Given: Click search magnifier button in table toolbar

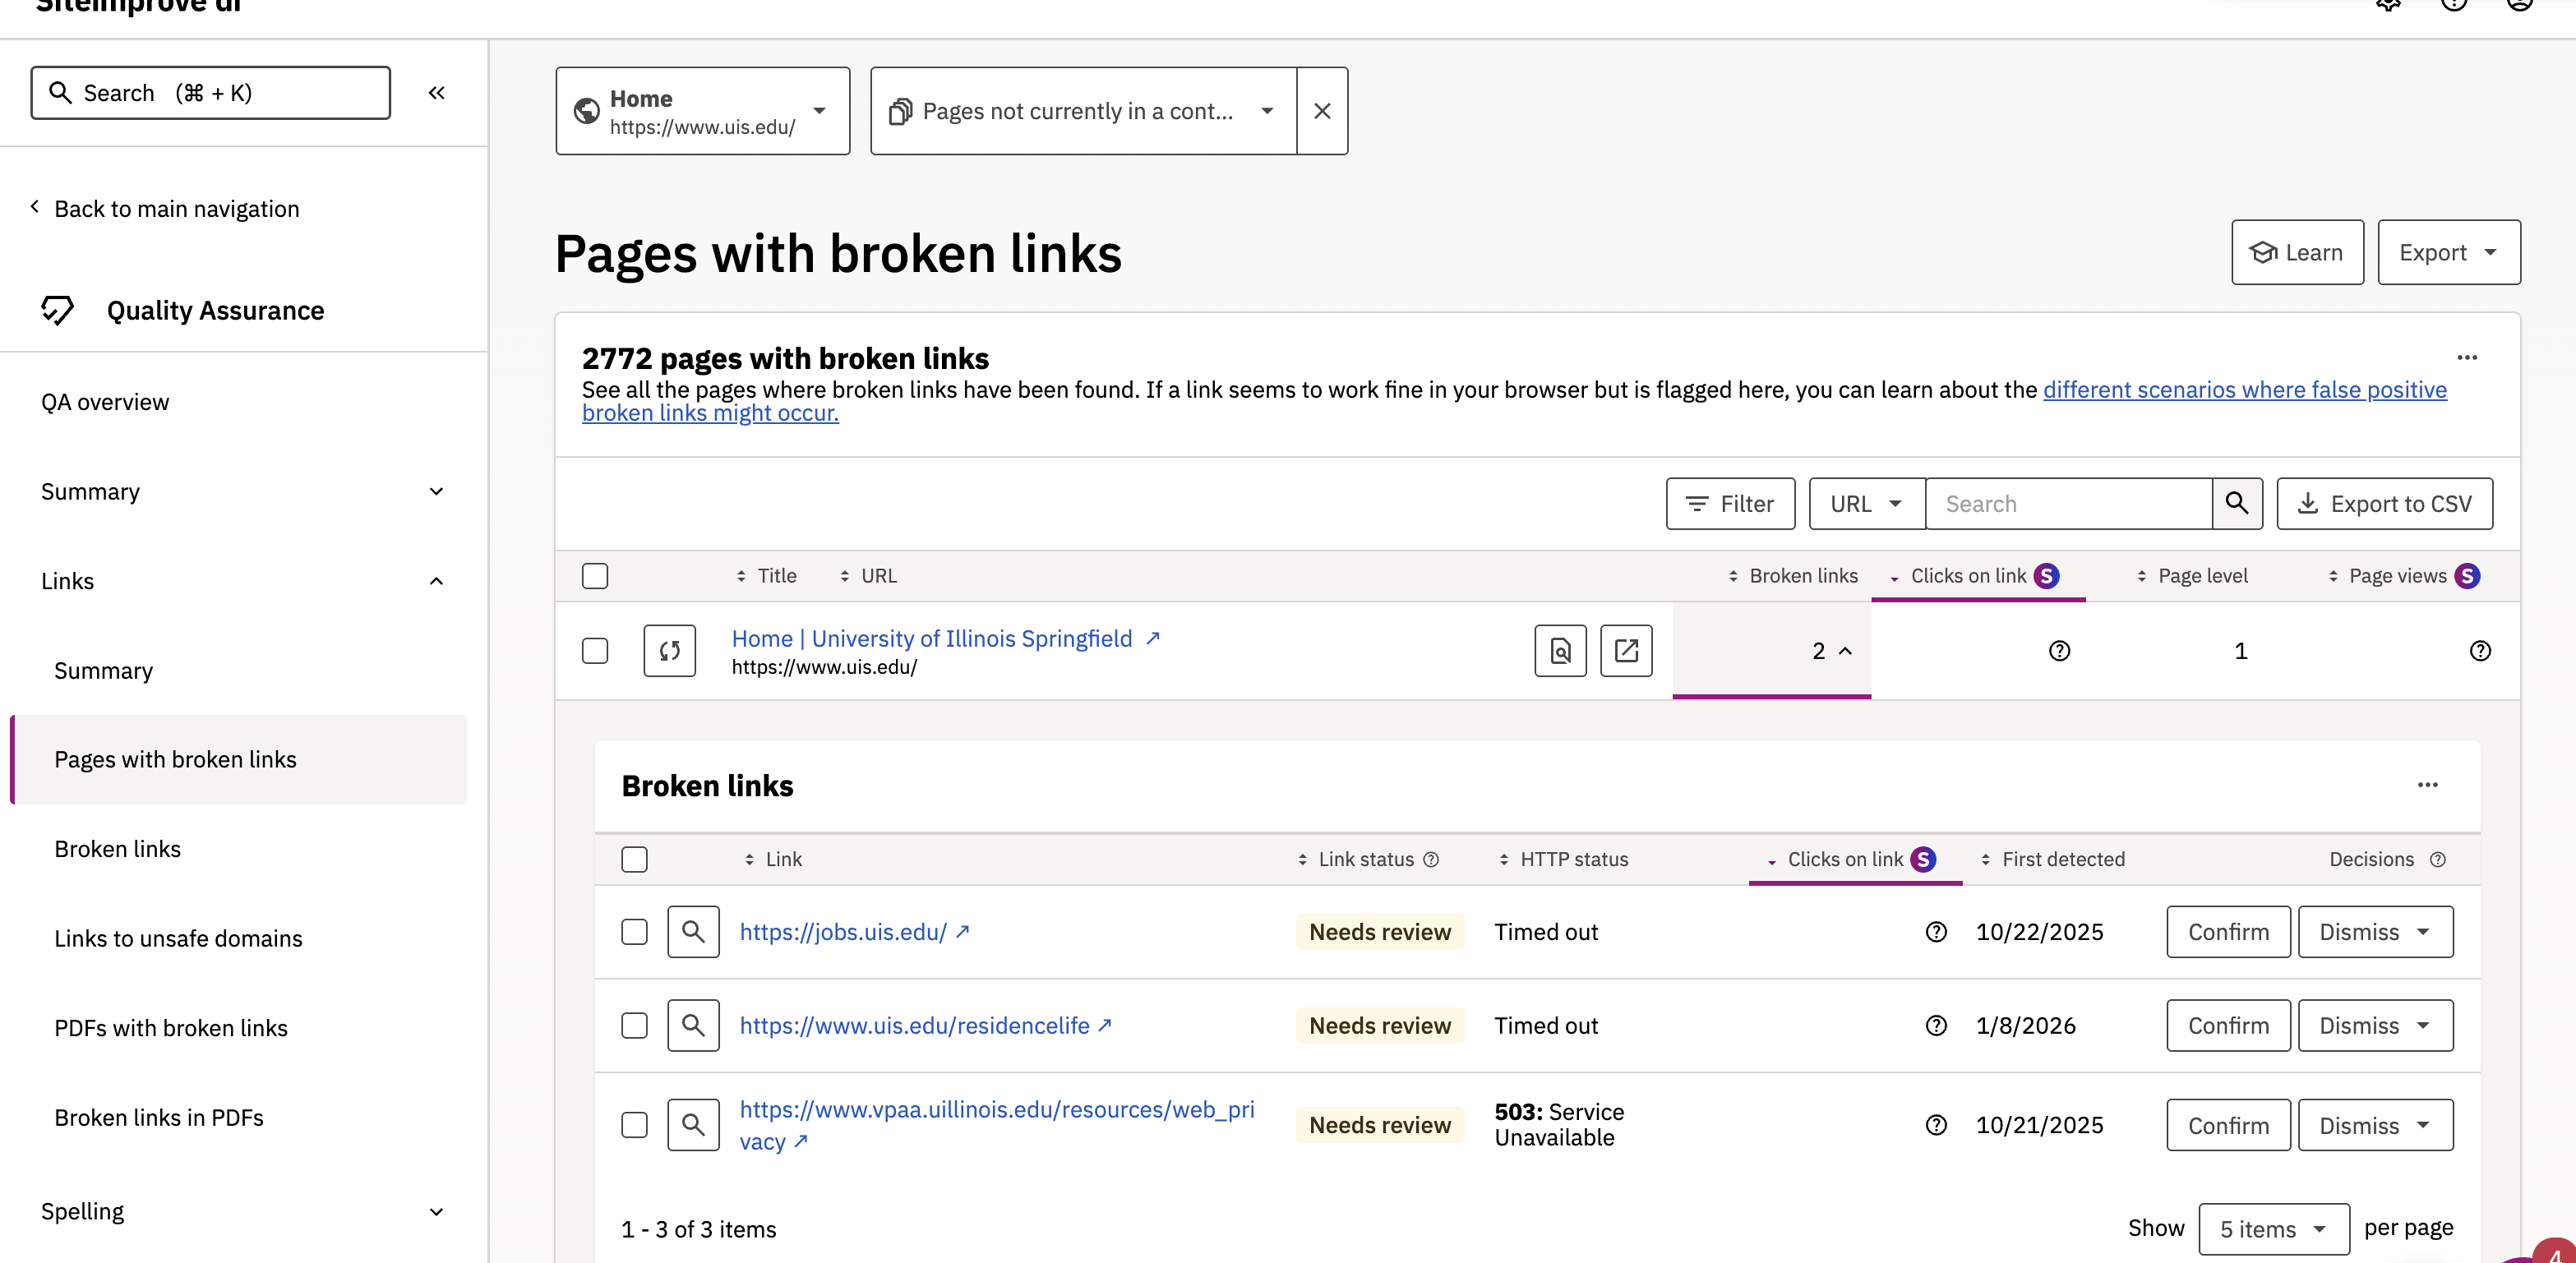Looking at the screenshot, I should pyautogui.click(x=2237, y=504).
